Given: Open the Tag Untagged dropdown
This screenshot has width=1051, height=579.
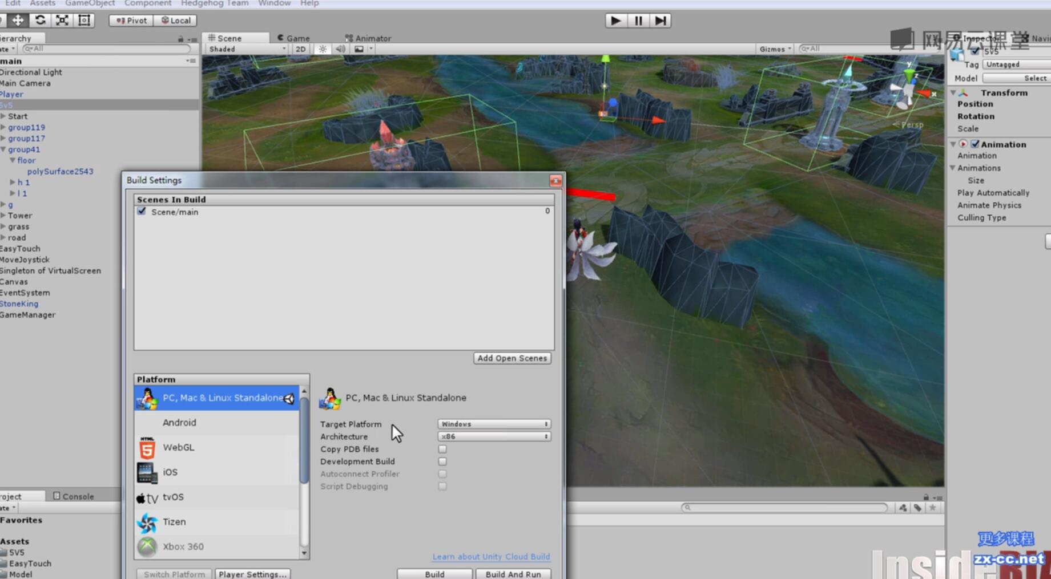Looking at the screenshot, I should pos(1016,64).
